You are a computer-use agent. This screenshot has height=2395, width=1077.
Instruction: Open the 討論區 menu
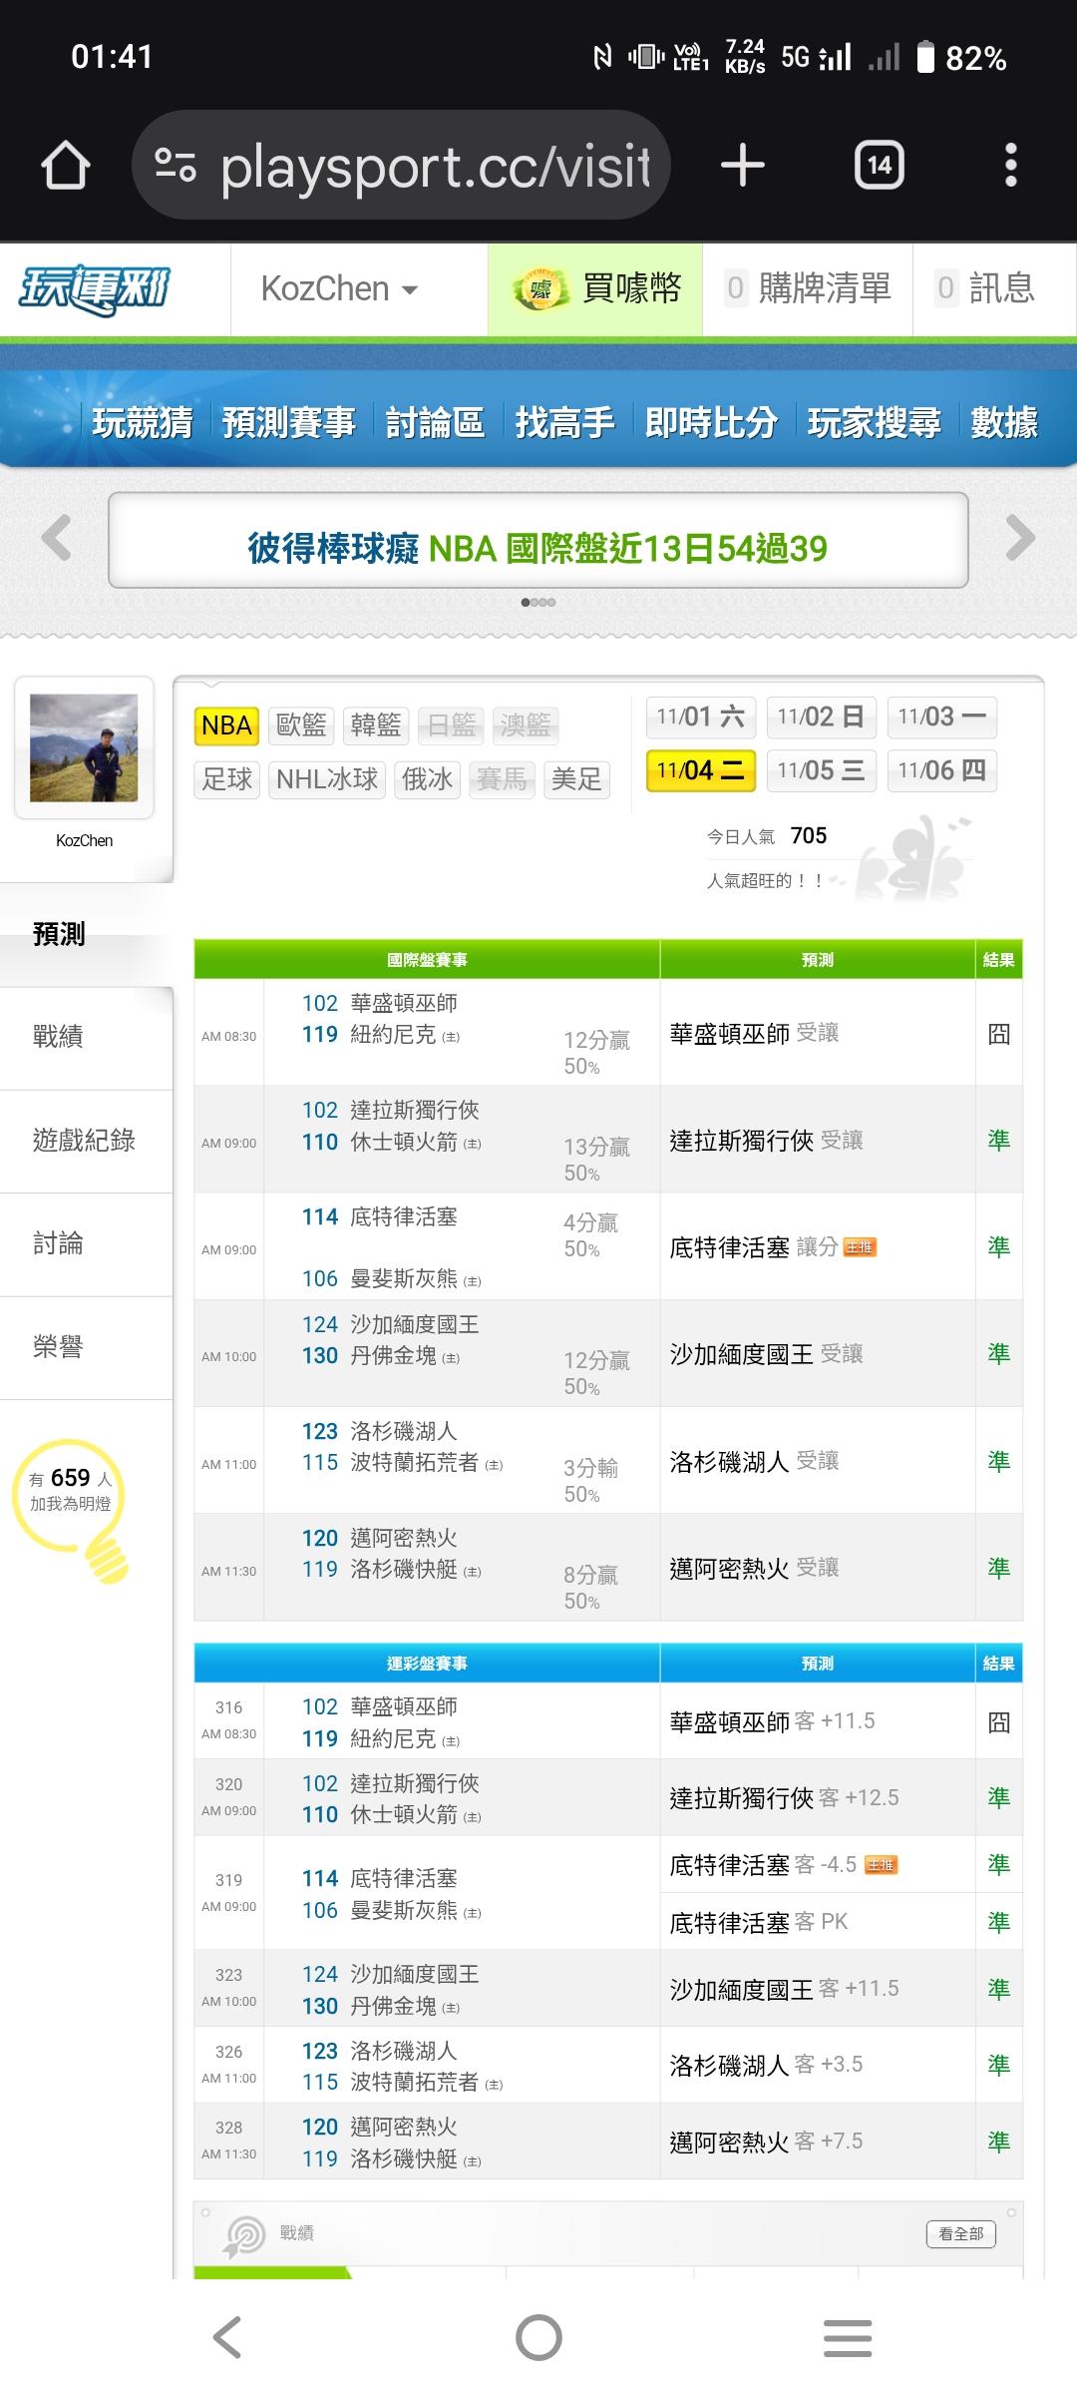click(435, 423)
